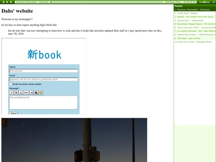
Task: Click the 'Say something nice' message box
Action: (44, 102)
